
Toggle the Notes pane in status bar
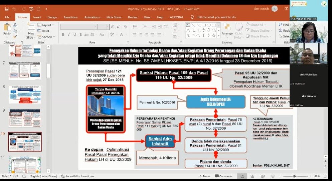(x=205, y=176)
